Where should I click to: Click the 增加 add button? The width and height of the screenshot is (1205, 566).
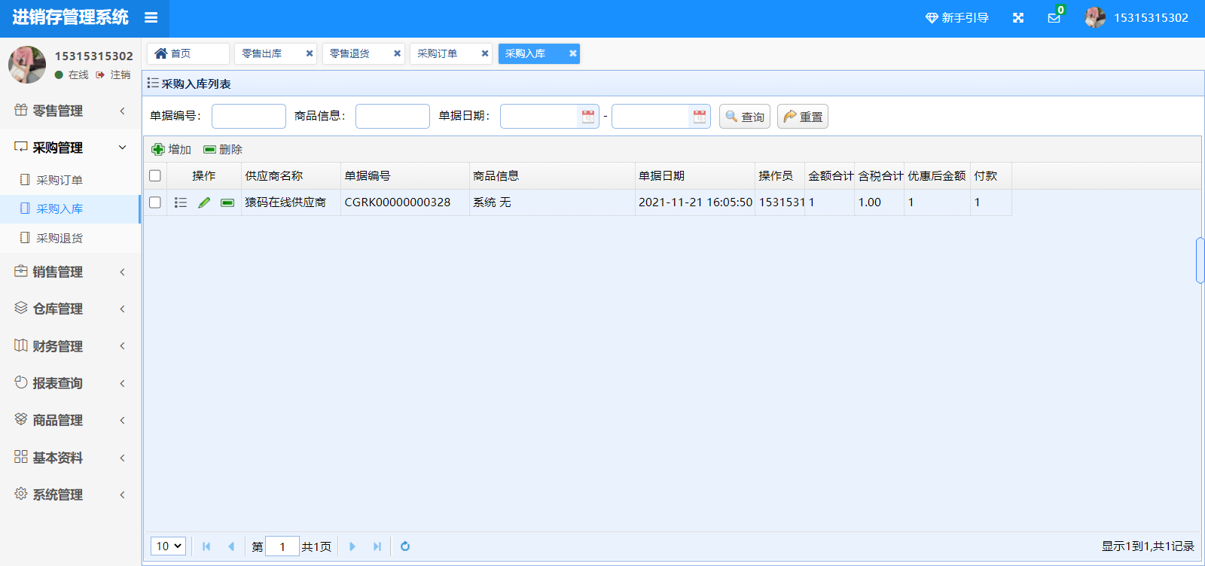(x=172, y=150)
